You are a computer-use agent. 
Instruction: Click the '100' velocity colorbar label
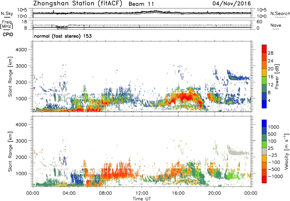click(x=272, y=141)
